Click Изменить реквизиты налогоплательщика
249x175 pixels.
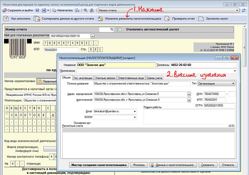129,19
